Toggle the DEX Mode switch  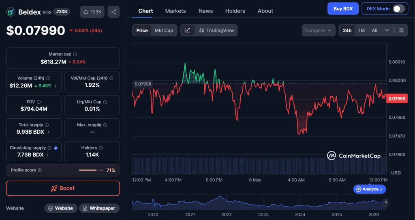399,9
